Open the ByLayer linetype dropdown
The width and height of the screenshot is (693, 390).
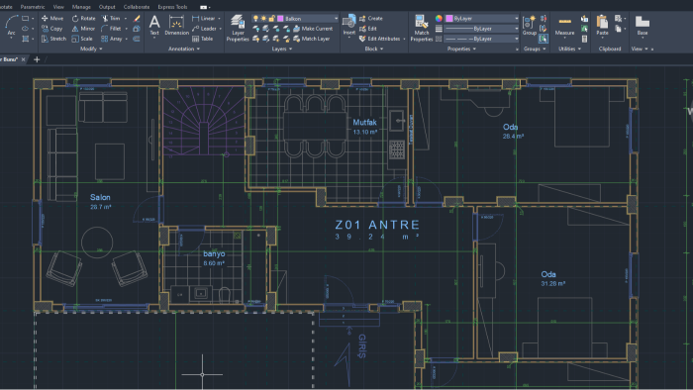(516, 39)
